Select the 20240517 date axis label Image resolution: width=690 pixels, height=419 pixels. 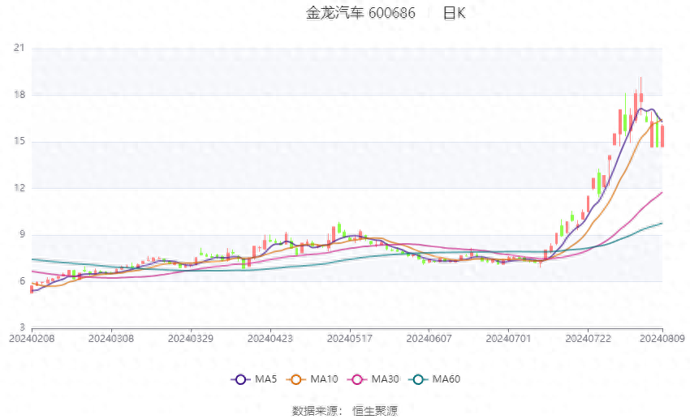(x=349, y=339)
